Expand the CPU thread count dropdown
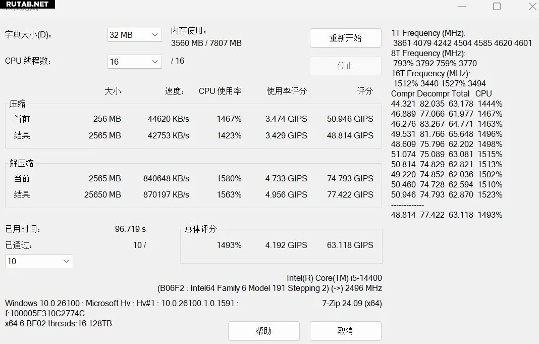539x344 pixels. pyautogui.click(x=134, y=62)
